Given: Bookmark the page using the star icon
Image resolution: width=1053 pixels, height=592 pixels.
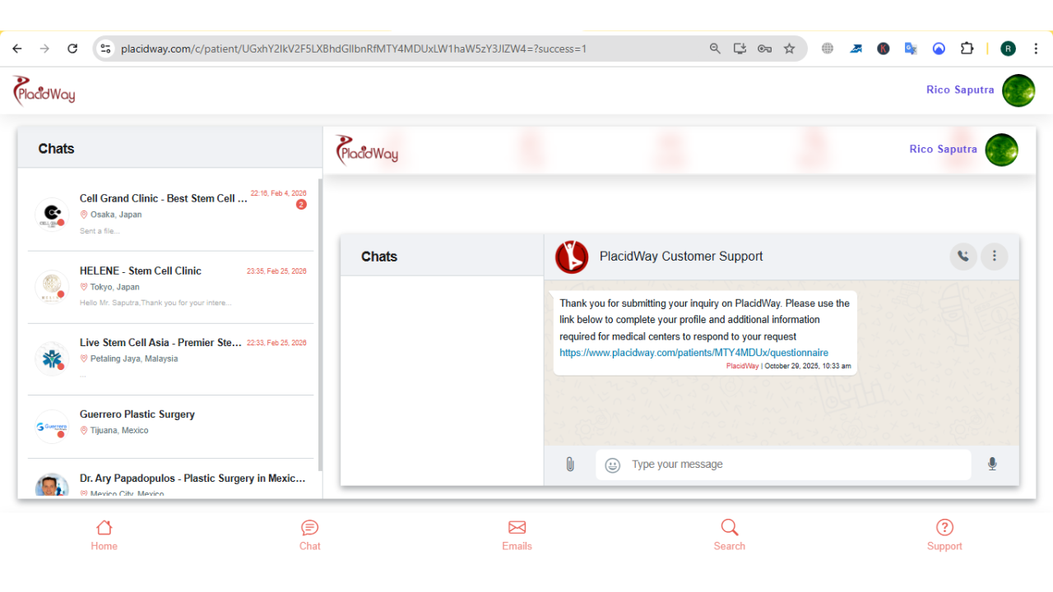Looking at the screenshot, I should pyautogui.click(x=789, y=49).
